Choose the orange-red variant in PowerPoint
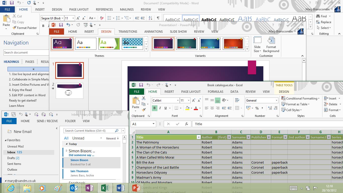The height and width of the screenshot is (193, 343). tap(233, 44)
